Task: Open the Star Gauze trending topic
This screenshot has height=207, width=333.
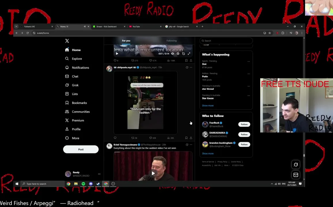Action: point(208,98)
